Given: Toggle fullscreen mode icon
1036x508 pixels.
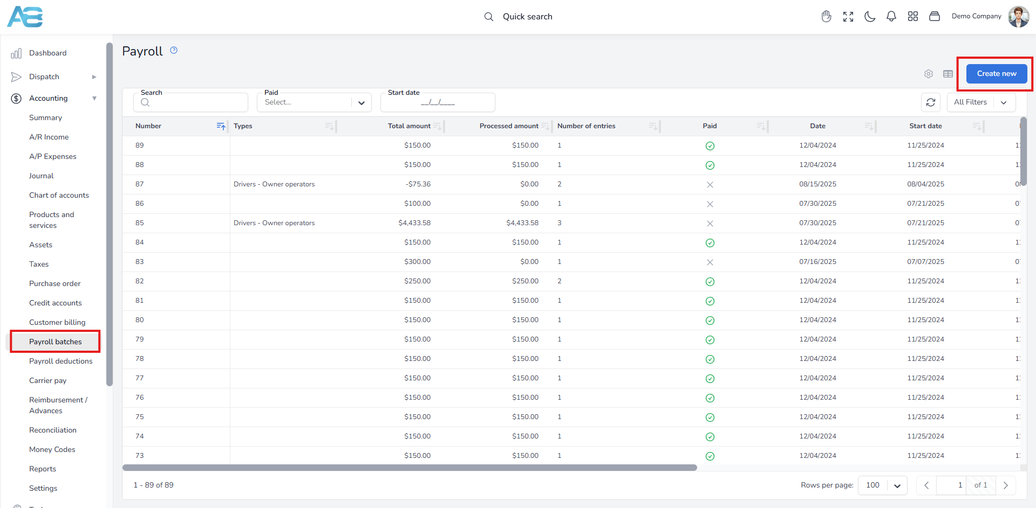Looking at the screenshot, I should point(848,17).
